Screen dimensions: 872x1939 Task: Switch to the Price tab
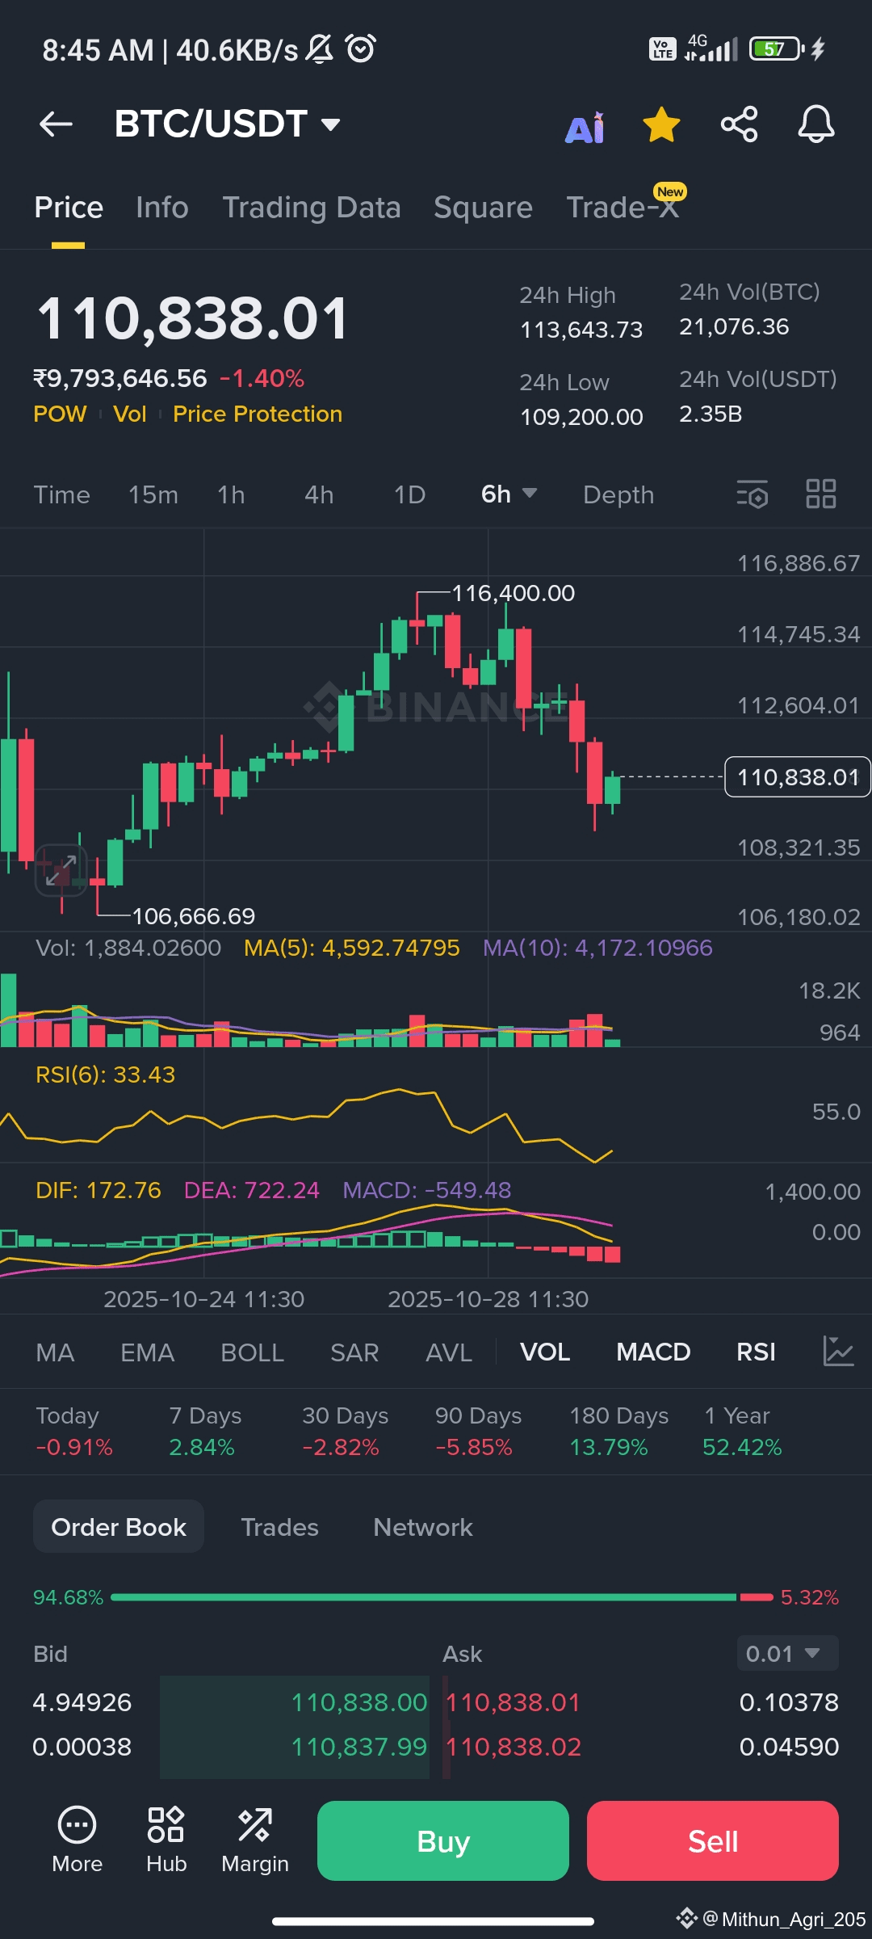click(x=69, y=208)
